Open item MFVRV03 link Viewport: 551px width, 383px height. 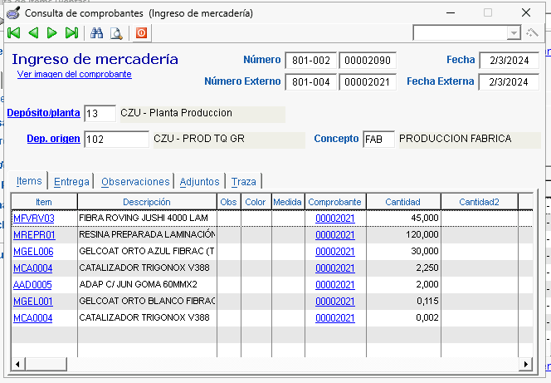click(34, 218)
